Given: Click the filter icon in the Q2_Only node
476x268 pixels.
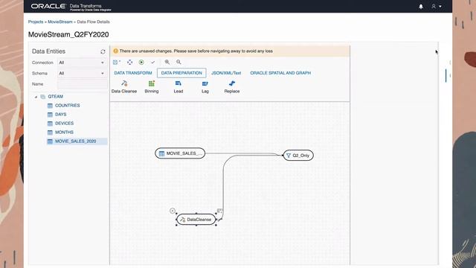Looking at the screenshot, I should tap(289, 156).
